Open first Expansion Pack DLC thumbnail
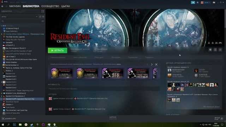Viewport: 226px width, 127px height. point(62,73)
